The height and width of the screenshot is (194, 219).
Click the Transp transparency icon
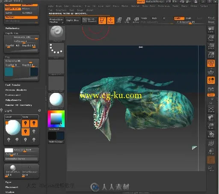[211, 152]
